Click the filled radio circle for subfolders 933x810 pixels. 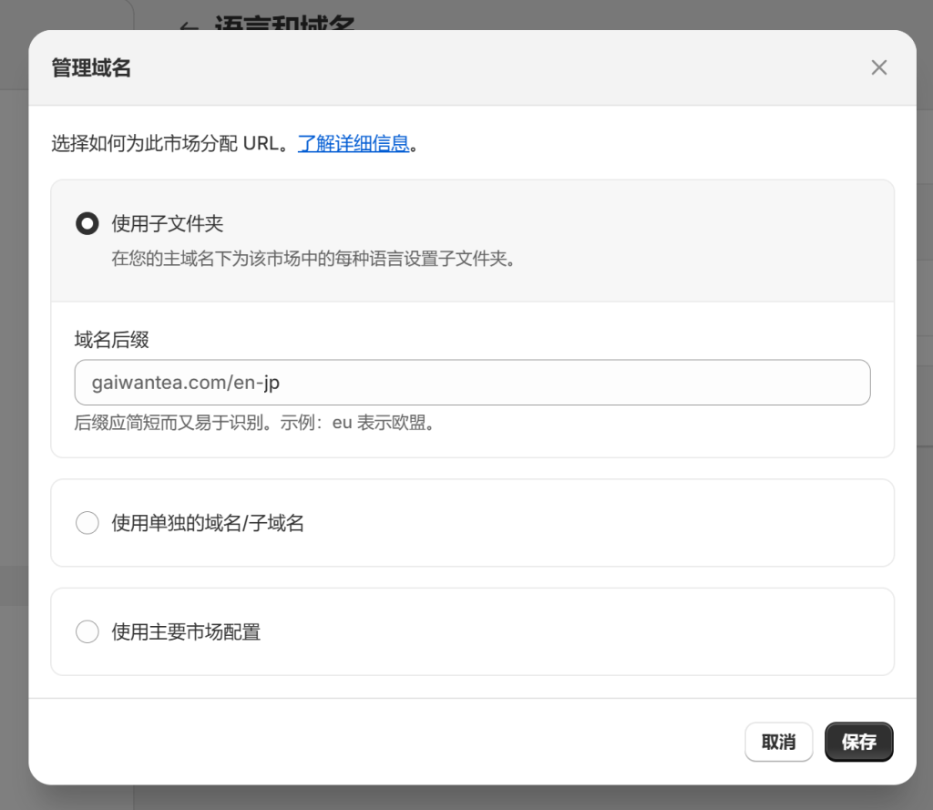[88, 222]
